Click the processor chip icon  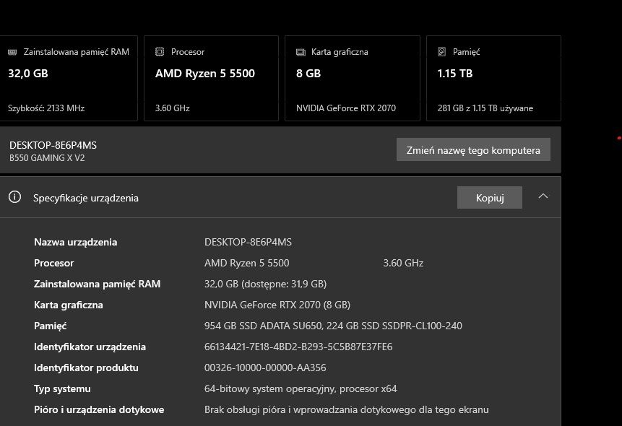(160, 51)
